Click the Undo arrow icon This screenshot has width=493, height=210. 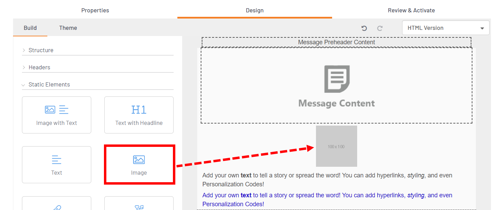point(364,28)
